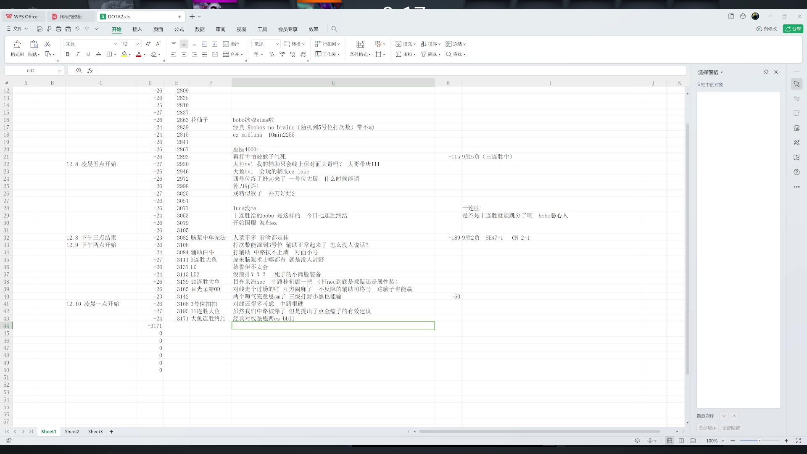Open the 文件 menu
The image size is (807, 454).
17,29
